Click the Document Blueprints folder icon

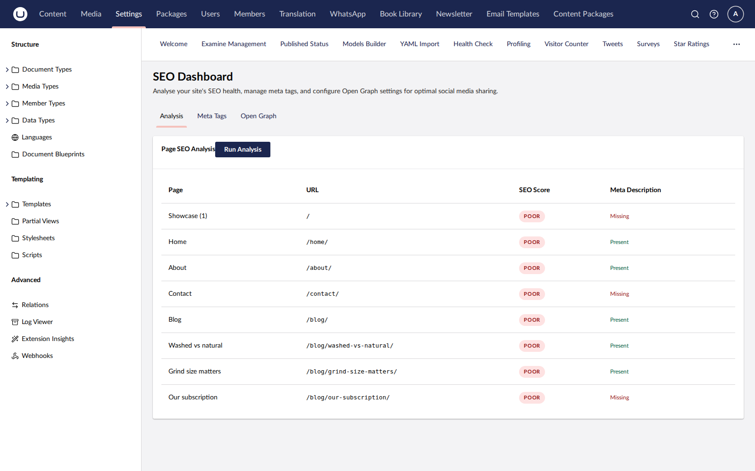[x=15, y=154]
